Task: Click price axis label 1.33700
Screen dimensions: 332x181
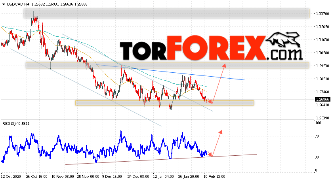Action: (322, 14)
